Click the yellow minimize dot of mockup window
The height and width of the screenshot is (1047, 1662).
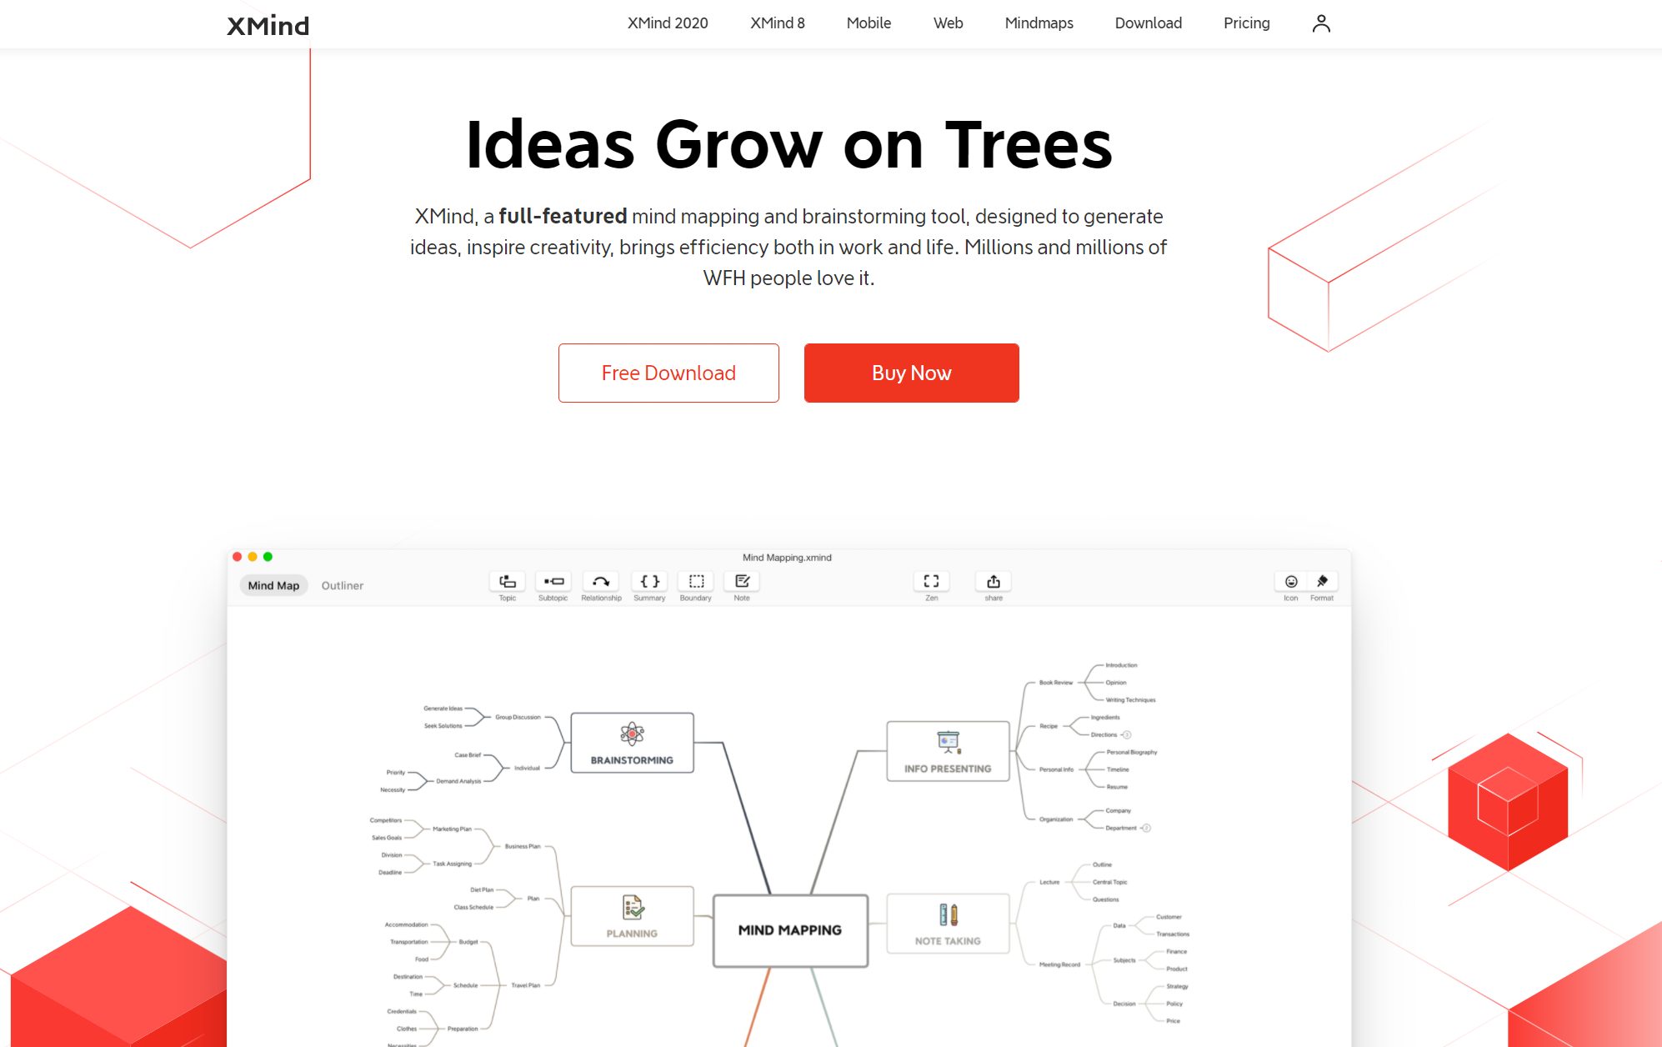click(253, 557)
